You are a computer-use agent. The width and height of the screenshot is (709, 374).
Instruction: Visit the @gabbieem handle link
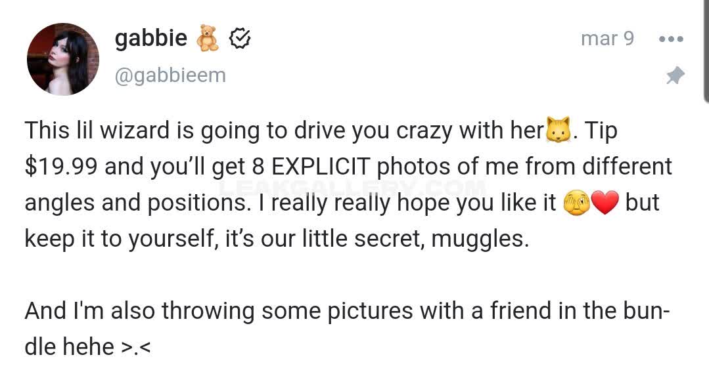click(170, 75)
